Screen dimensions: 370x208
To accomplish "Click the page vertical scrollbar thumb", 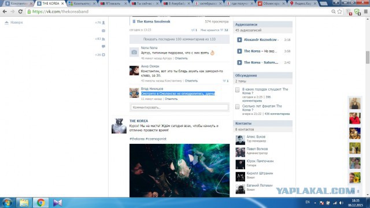I will (368, 57).
